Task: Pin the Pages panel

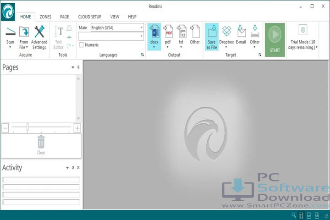Action: click(x=78, y=67)
